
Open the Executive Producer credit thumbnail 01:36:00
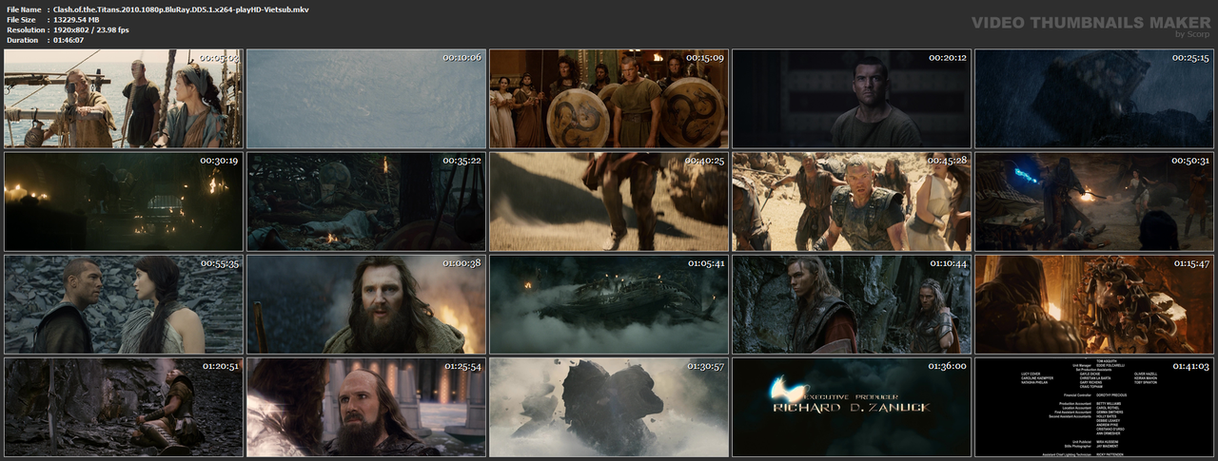click(852, 407)
